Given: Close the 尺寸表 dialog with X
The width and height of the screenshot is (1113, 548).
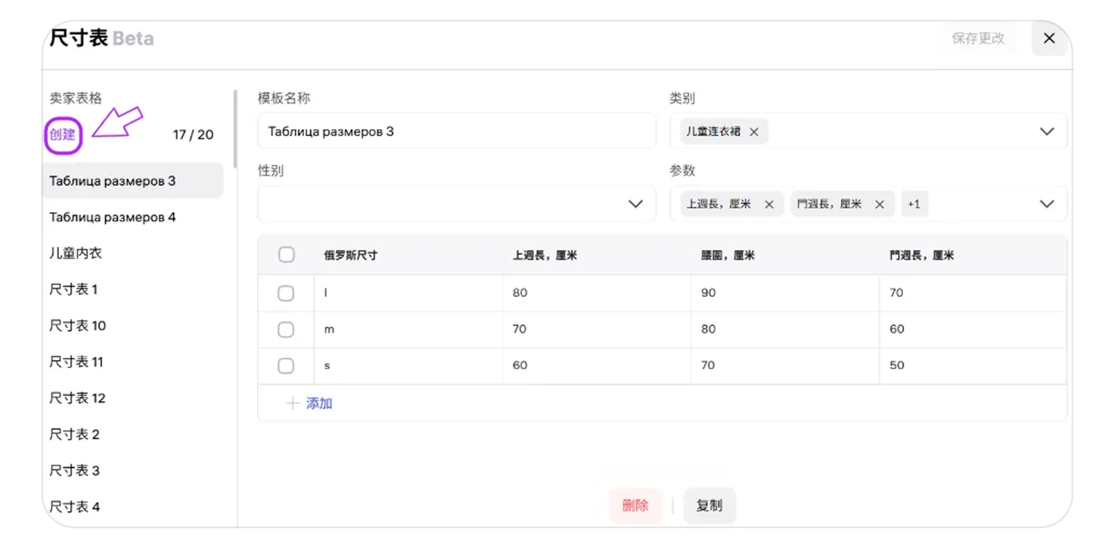Looking at the screenshot, I should pos(1049,39).
